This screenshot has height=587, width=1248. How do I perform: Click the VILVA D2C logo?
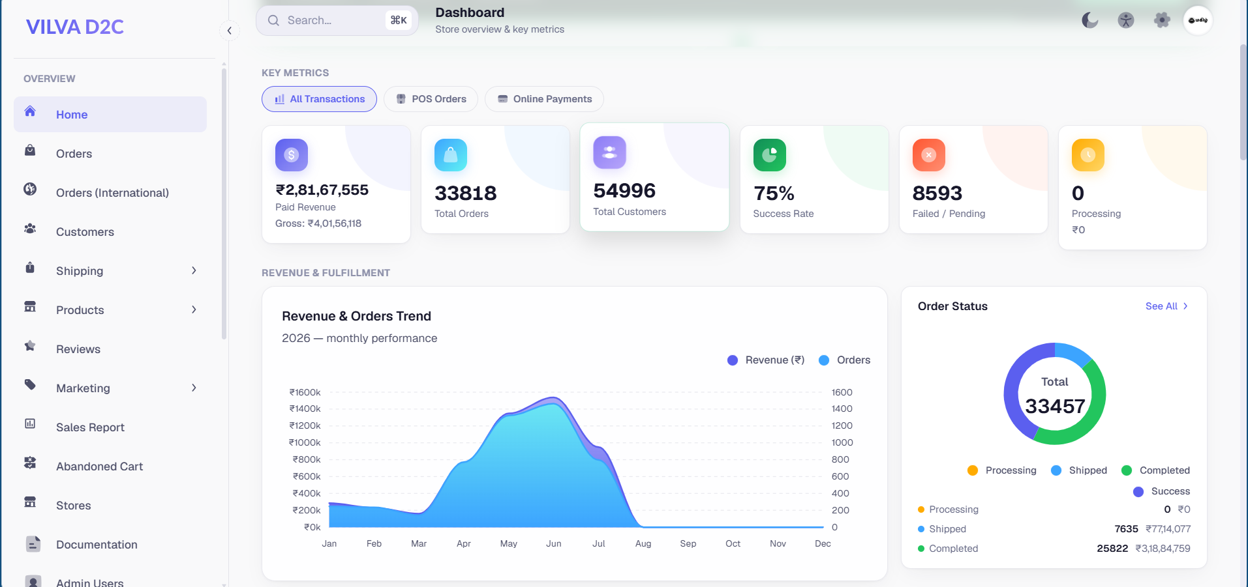click(x=75, y=27)
